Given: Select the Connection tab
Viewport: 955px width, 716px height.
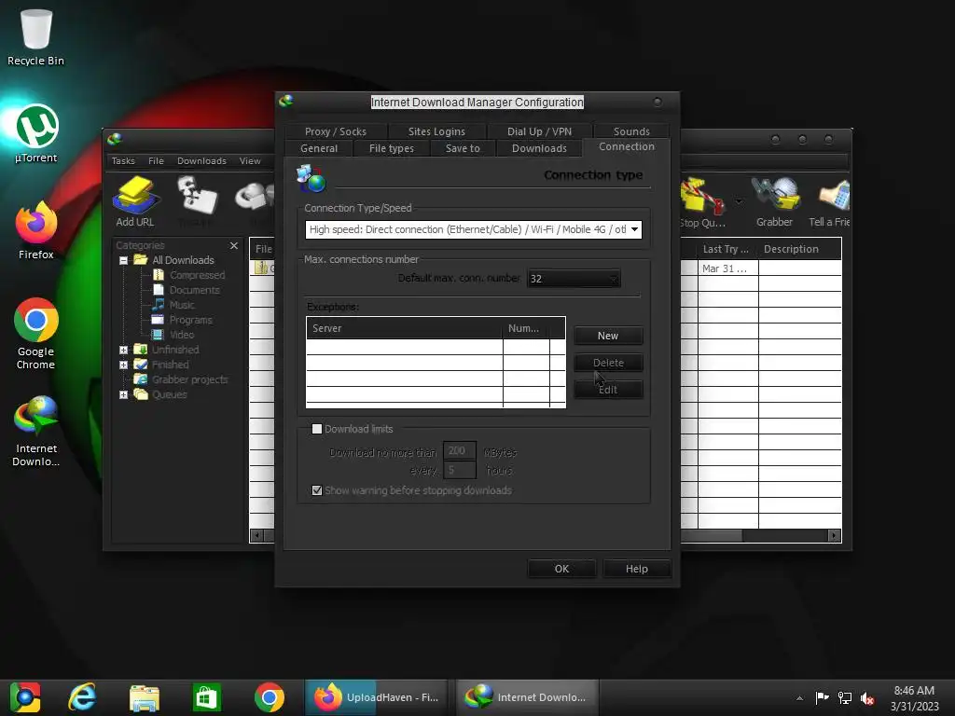Looking at the screenshot, I should click(x=626, y=146).
